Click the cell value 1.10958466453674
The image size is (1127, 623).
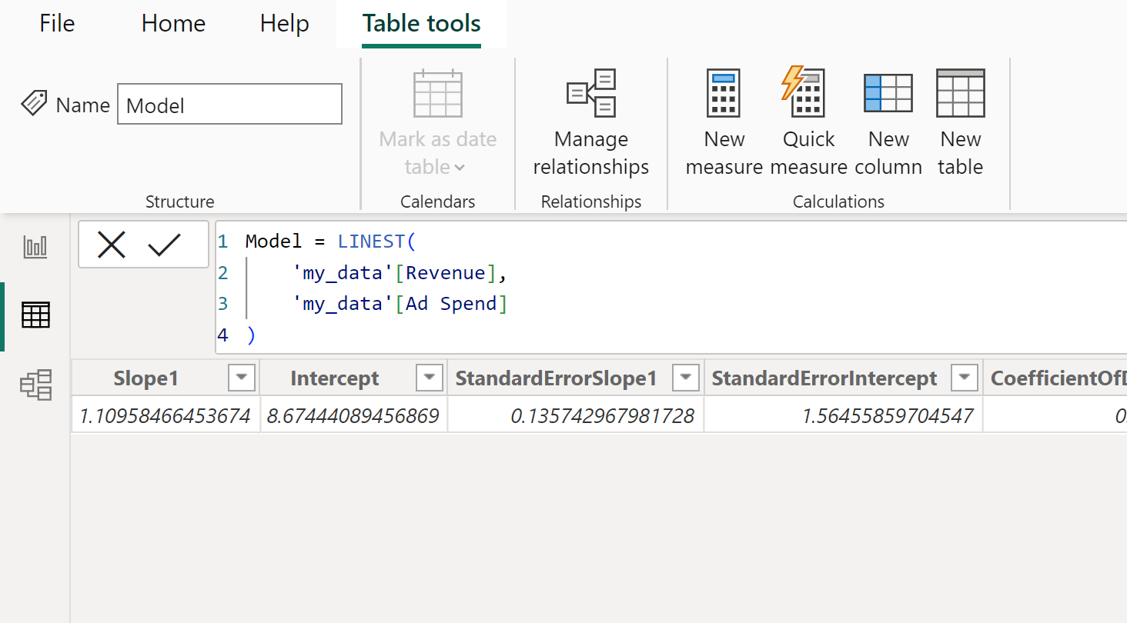coord(166,416)
